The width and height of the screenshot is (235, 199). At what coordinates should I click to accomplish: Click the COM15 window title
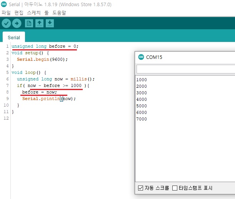click(x=154, y=57)
